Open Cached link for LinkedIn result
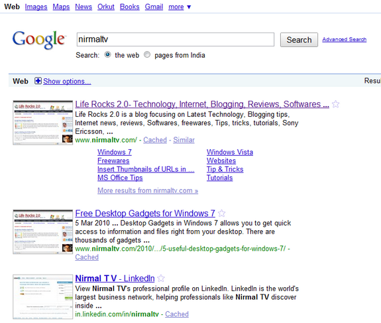This screenshot has width=381, height=323. 177,314
